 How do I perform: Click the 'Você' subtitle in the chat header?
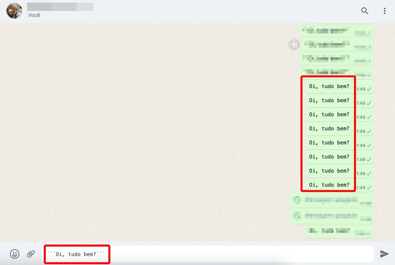[34, 15]
